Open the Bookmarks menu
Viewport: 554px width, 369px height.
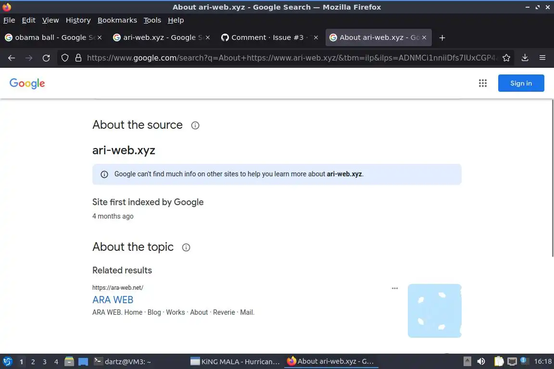(x=117, y=20)
